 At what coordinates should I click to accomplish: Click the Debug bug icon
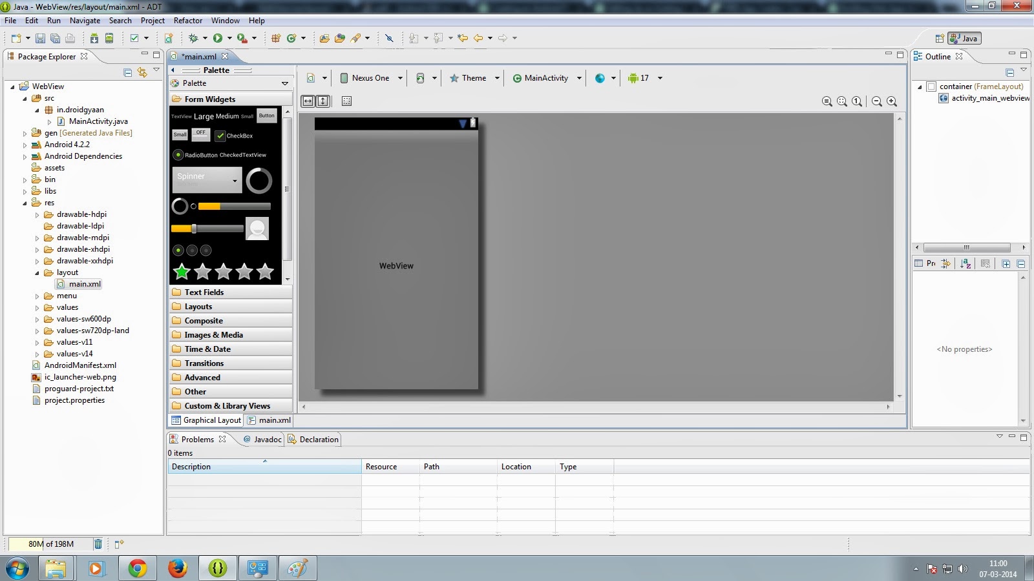pyautogui.click(x=193, y=38)
